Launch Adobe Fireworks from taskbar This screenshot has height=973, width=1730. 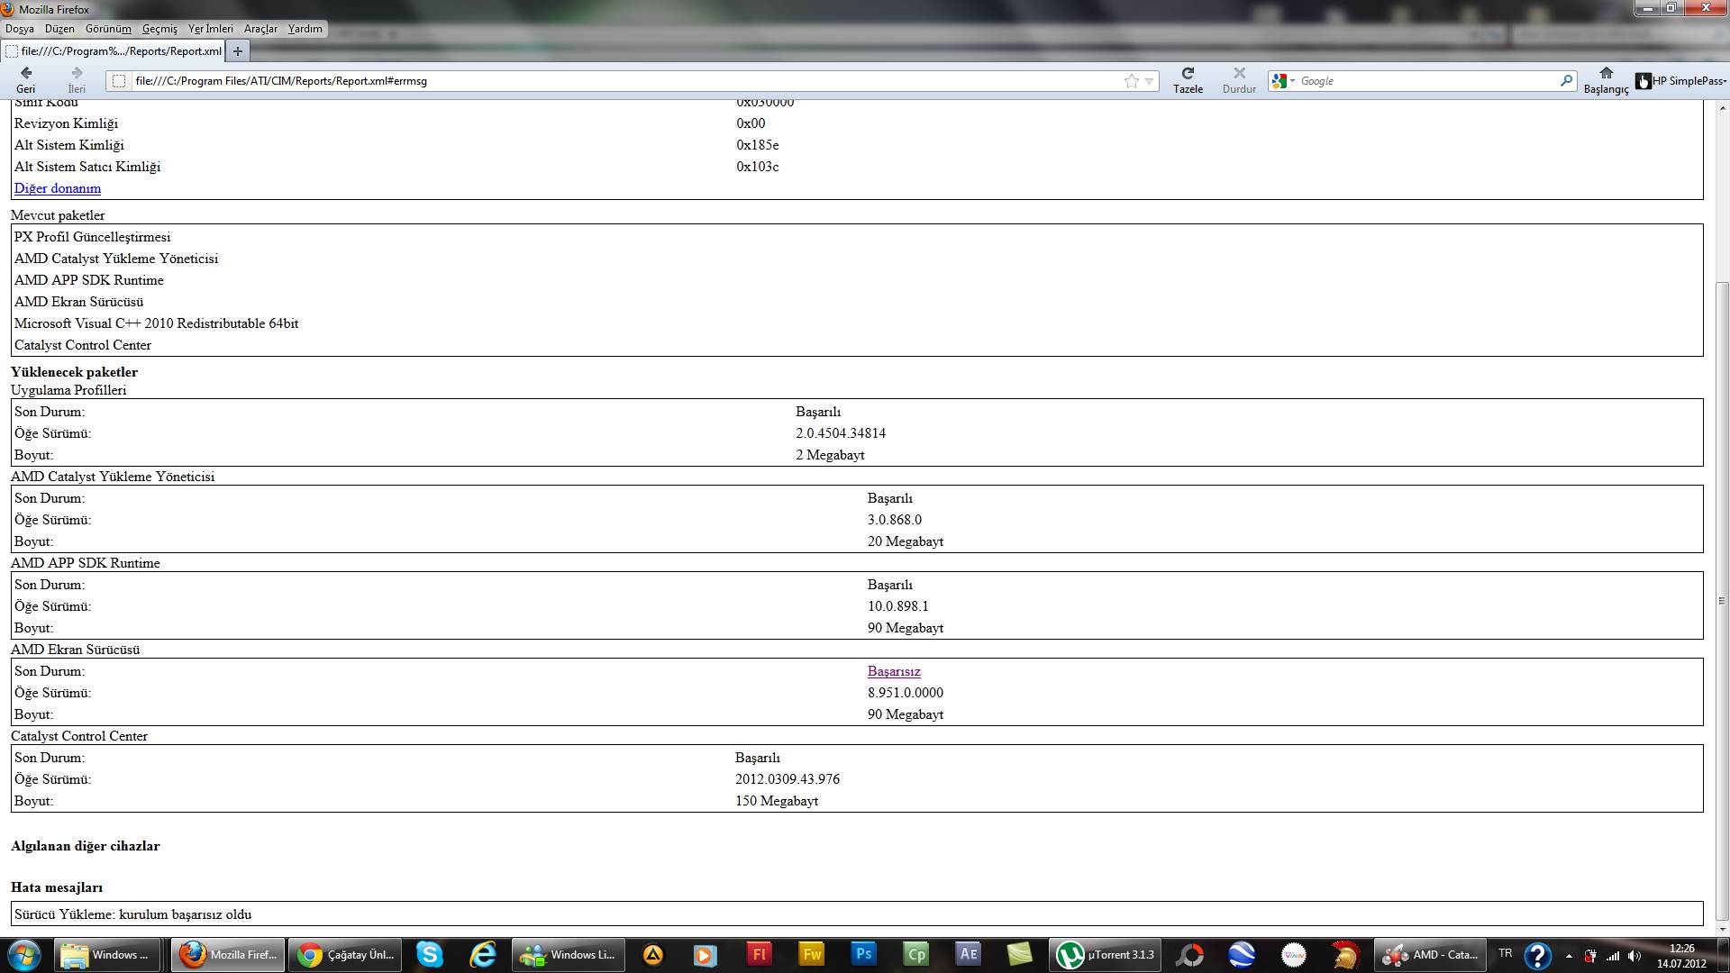[811, 955]
